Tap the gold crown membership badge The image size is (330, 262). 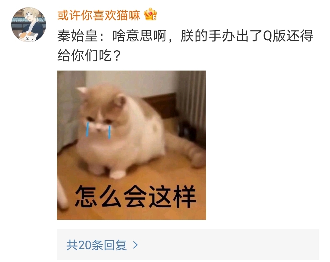click(150, 14)
